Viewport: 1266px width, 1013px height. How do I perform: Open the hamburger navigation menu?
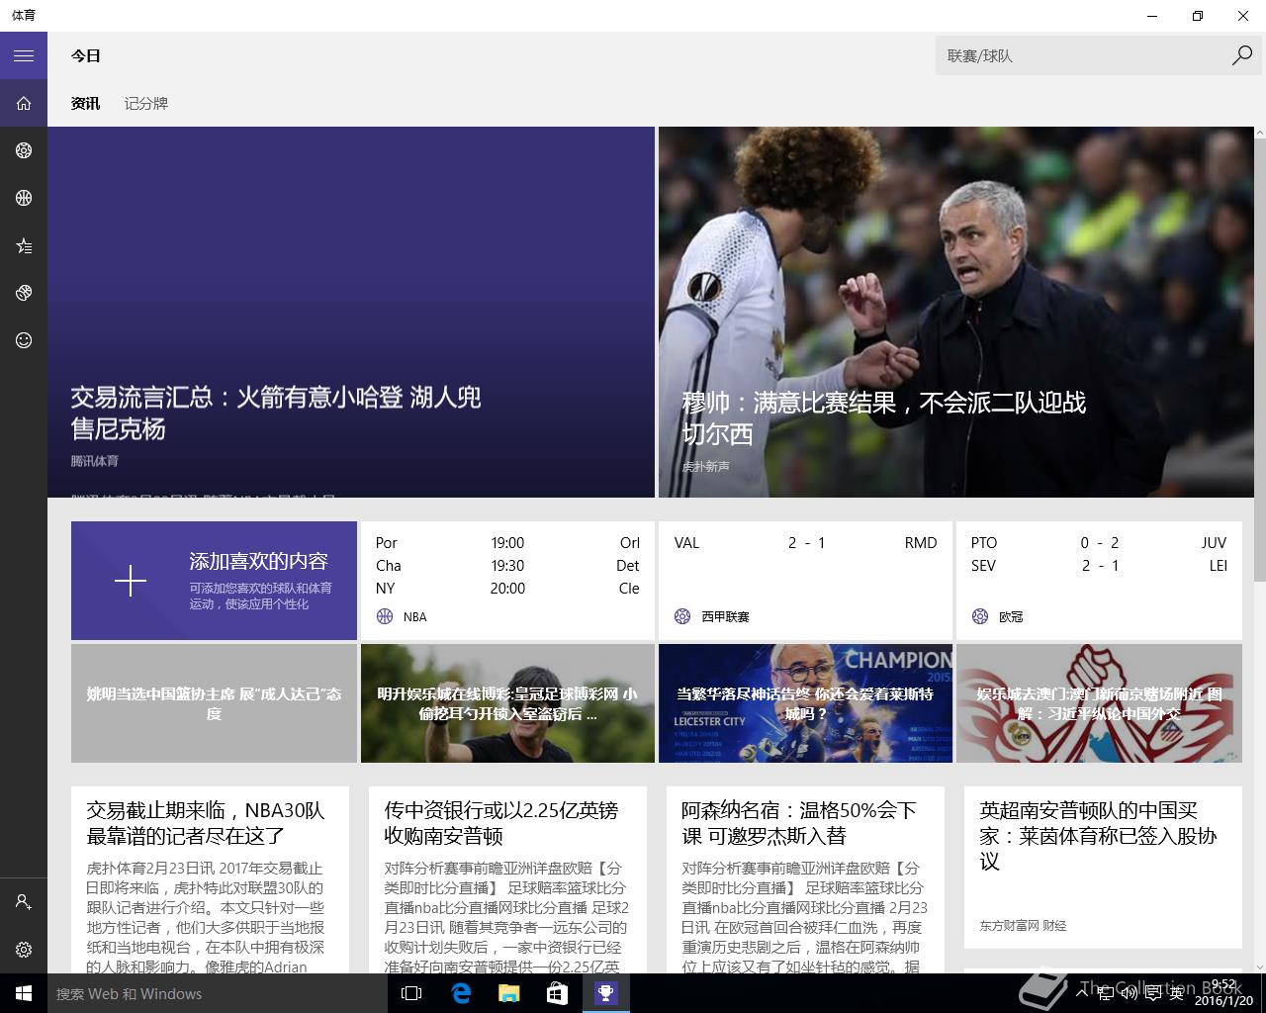coord(24,55)
